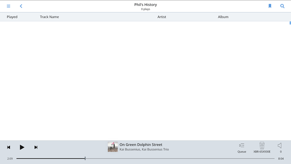Viewport: 291px width, 164px height.
Task: Open the On Green Dolphin Street track title
Action: click(x=141, y=145)
